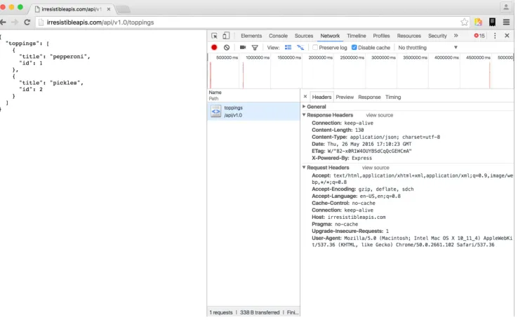This screenshot has width=518, height=320.
Task: Open the No throttling dropdown
Action: click(x=428, y=48)
